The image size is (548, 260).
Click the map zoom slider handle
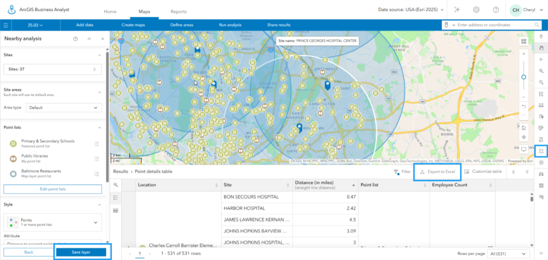pyautogui.click(x=523, y=77)
